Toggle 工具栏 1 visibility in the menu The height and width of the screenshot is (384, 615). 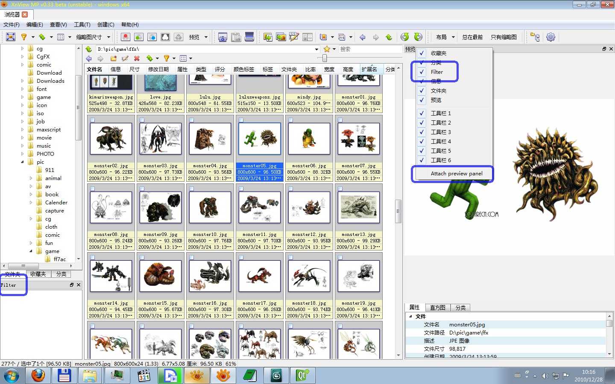coord(422,113)
